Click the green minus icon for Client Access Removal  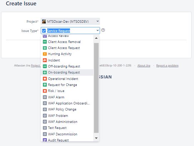pyautogui.click(x=45, y=42)
